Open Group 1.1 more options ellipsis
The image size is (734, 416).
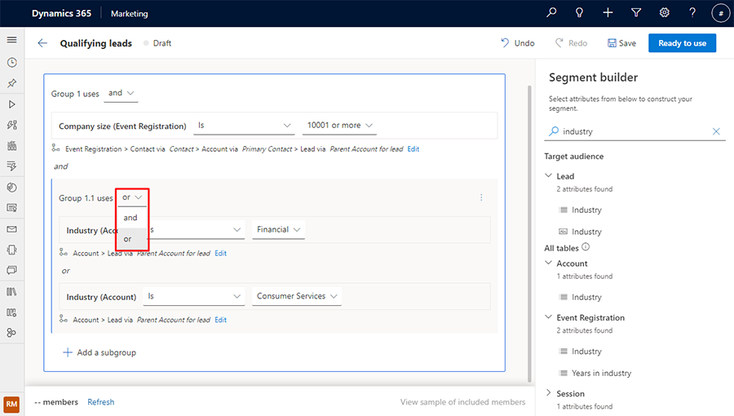(x=481, y=197)
